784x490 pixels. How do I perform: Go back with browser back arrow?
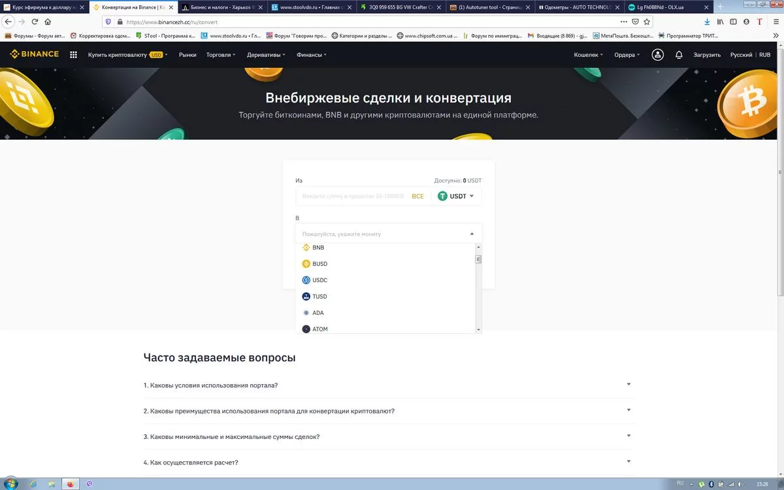coord(8,22)
